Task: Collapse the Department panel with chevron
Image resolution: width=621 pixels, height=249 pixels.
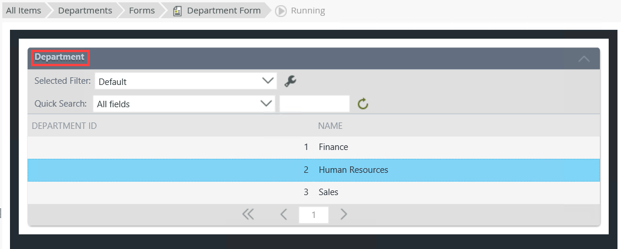Action: point(583,58)
